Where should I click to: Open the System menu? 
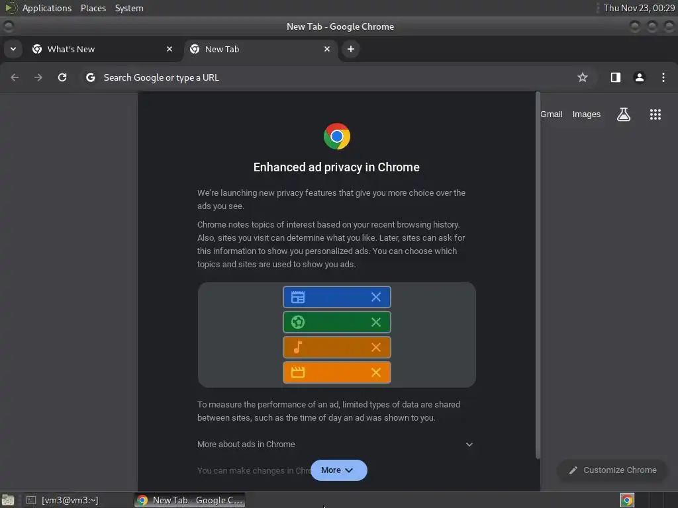pos(129,8)
